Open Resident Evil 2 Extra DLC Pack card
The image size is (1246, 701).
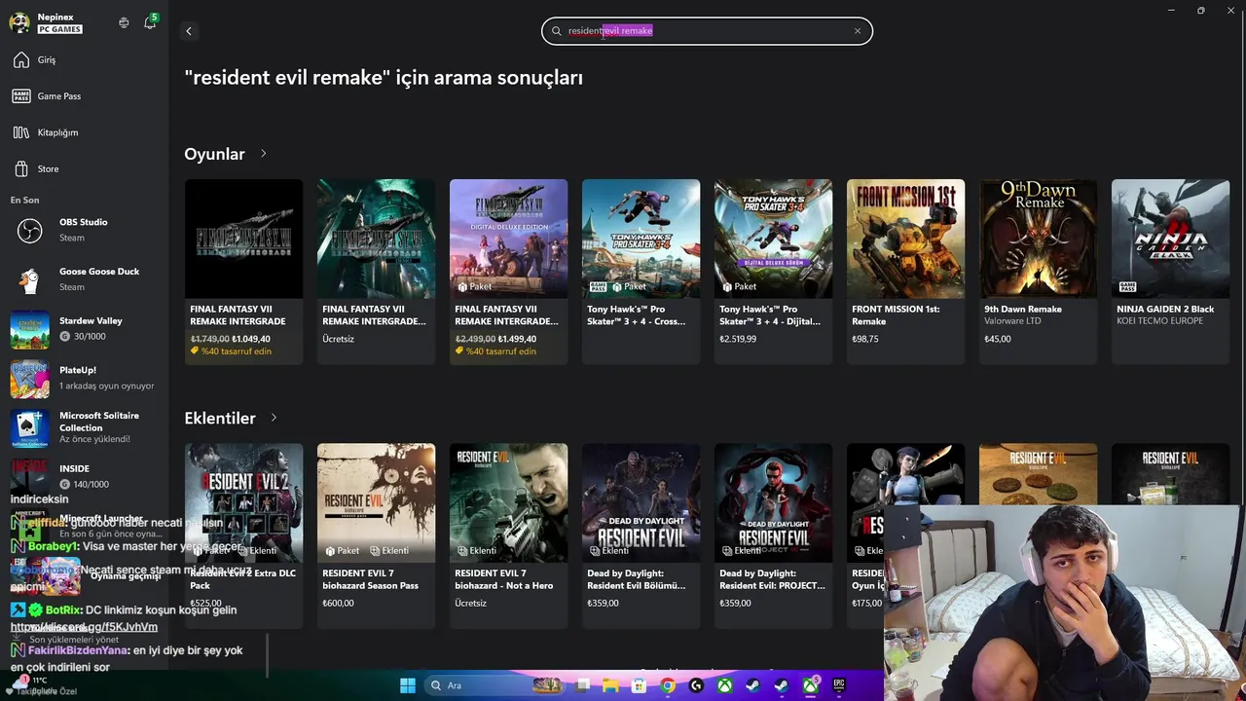[243, 535]
